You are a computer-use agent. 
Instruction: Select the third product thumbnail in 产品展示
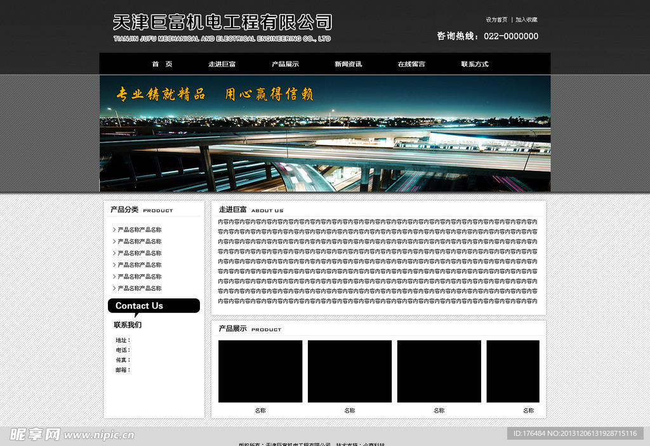tap(439, 371)
